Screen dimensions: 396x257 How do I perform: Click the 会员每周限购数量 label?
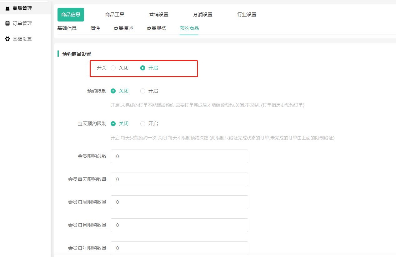coord(88,202)
